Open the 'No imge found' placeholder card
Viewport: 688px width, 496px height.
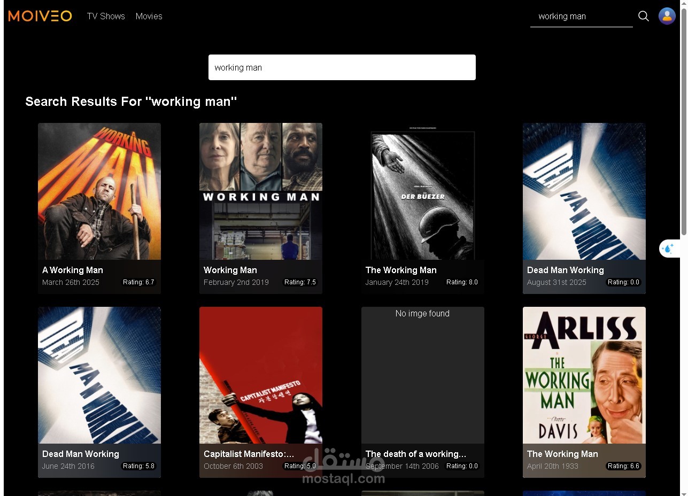coord(423,375)
